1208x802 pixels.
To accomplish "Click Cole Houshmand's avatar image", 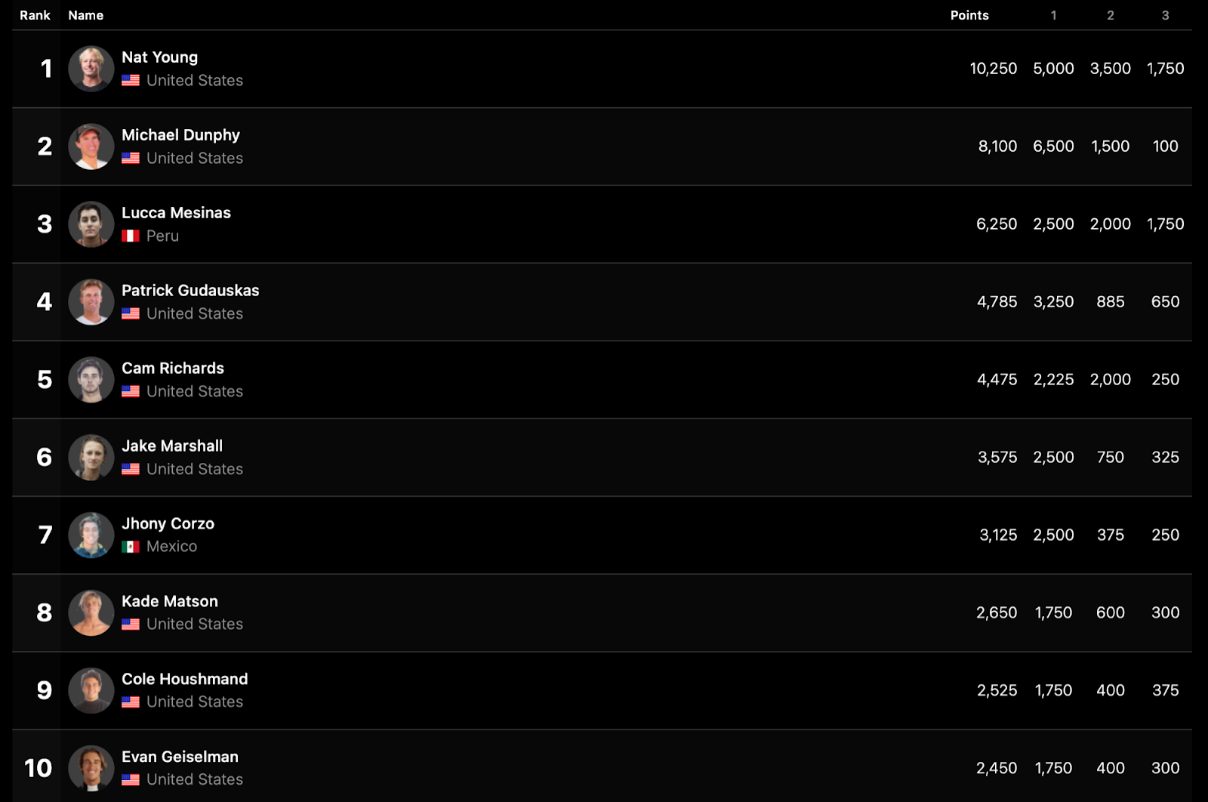I will coord(91,691).
